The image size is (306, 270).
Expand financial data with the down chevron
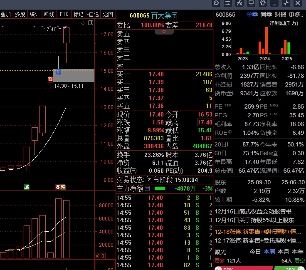coord(259,100)
